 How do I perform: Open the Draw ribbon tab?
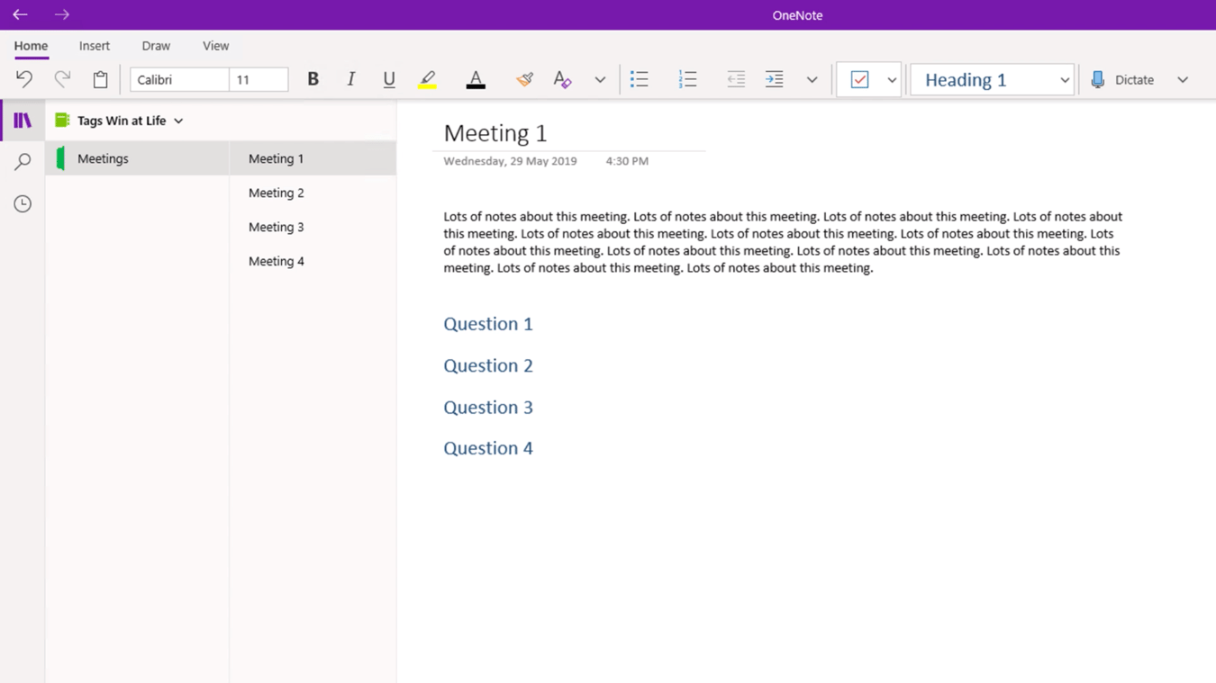(155, 45)
